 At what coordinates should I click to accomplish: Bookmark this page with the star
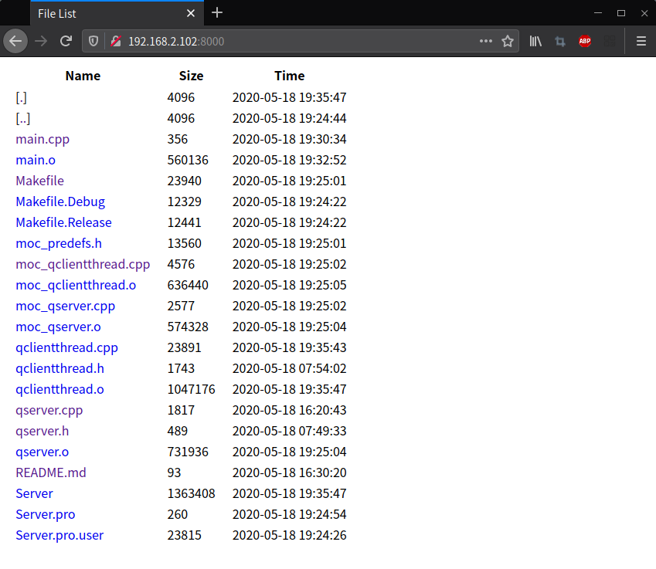pos(508,41)
